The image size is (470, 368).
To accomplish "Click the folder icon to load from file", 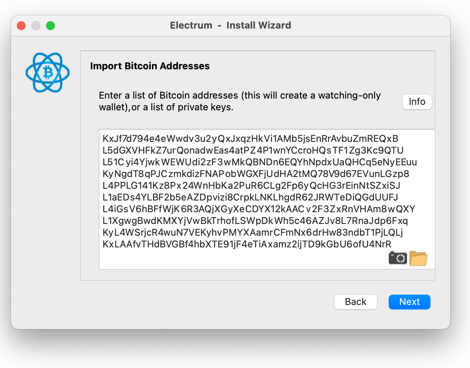I will coord(418,258).
